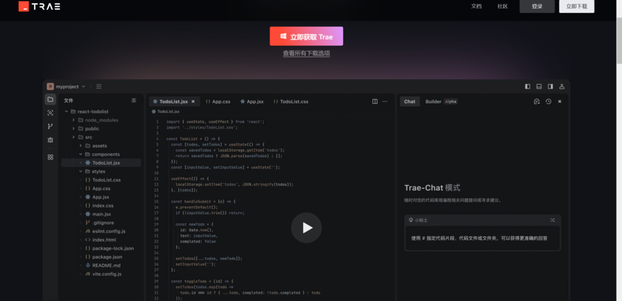Switch to the Chat tab
Screen dimensions: 622x301
410,101
